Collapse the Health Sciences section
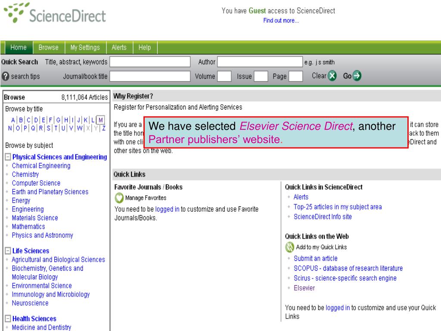 tap(8, 319)
